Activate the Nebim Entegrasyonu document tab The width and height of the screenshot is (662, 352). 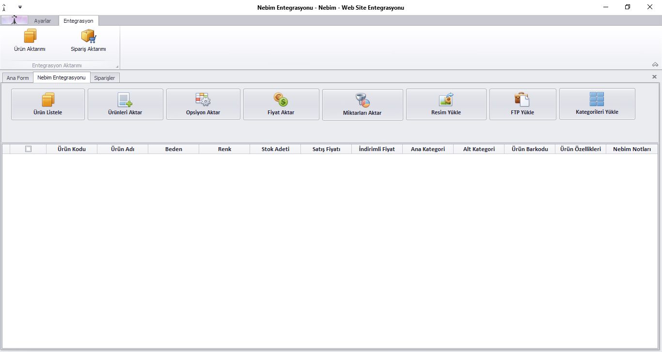pos(62,77)
